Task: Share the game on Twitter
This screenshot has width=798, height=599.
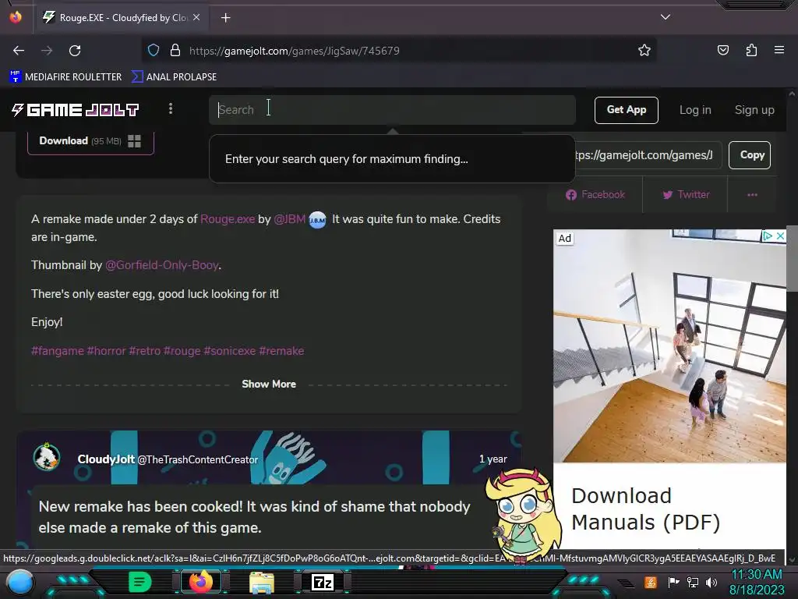Action: tap(686, 194)
